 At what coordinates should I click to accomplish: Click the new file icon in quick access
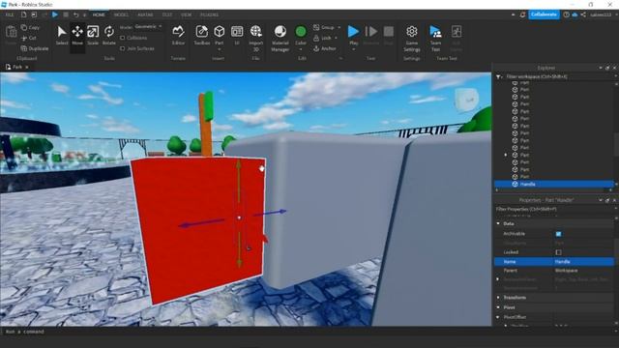(x=23, y=14)
